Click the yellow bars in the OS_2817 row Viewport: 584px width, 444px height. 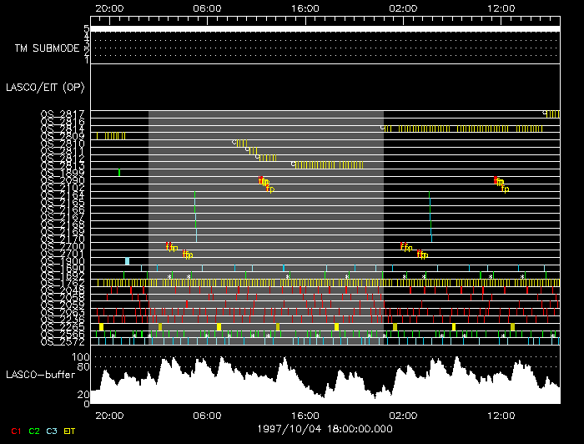coord(552,114)
